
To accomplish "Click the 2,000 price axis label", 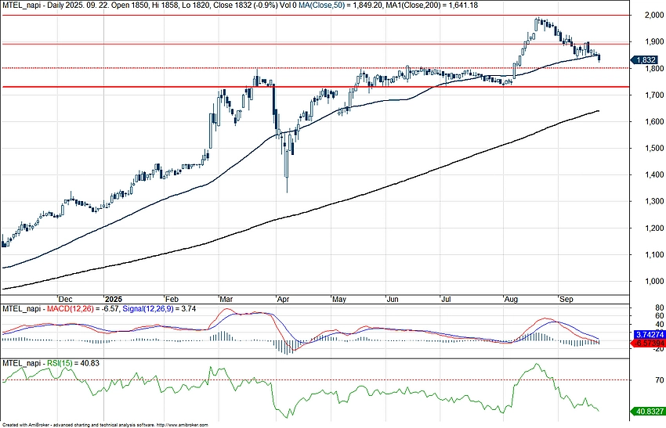I will (646, 15).
